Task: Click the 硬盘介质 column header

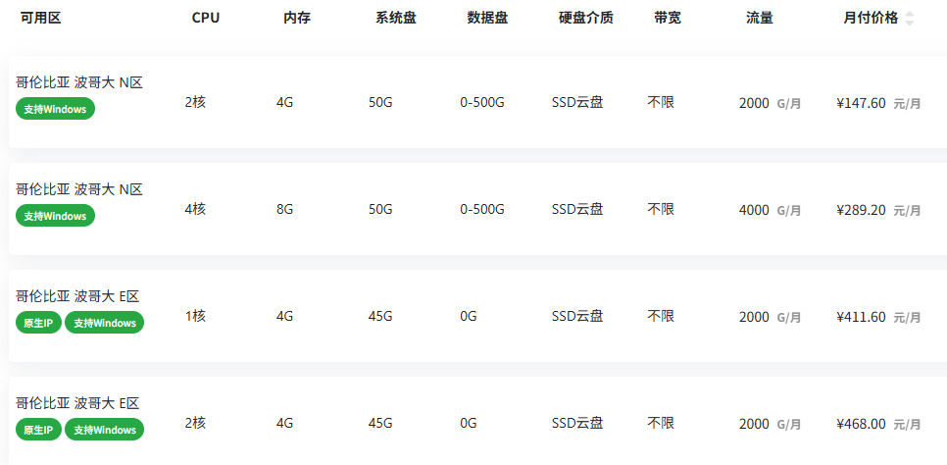Action: coord(585,18)
